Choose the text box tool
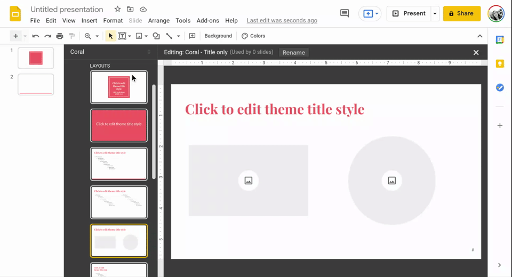512x277 pixels. pos(122,36)
